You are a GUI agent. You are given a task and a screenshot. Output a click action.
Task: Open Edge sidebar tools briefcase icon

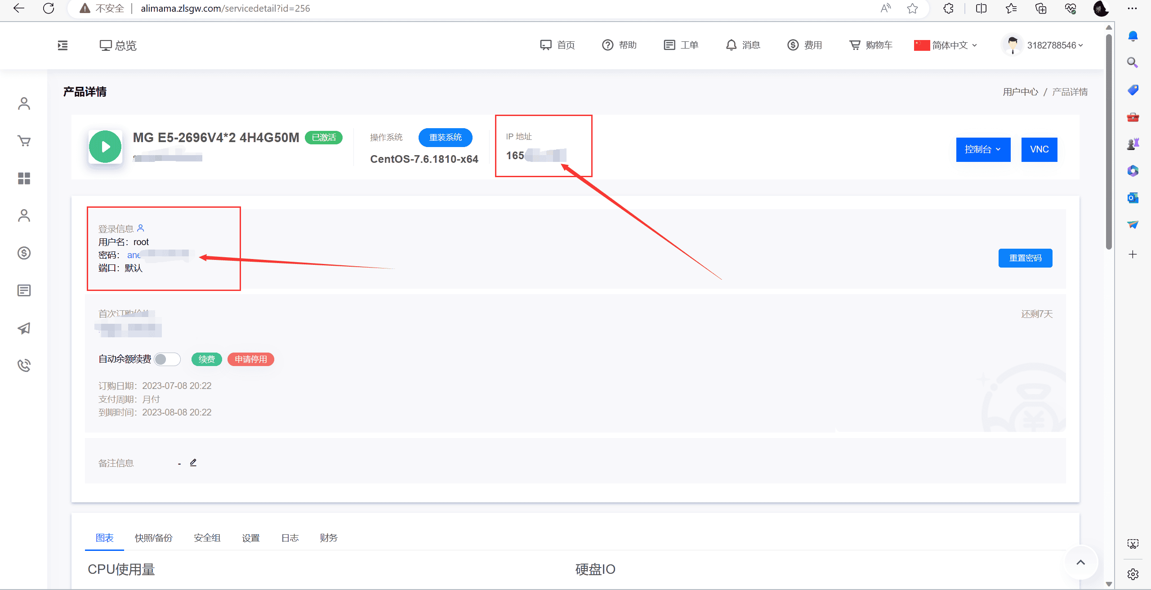pyautogui.click(x=1133, y=117)
